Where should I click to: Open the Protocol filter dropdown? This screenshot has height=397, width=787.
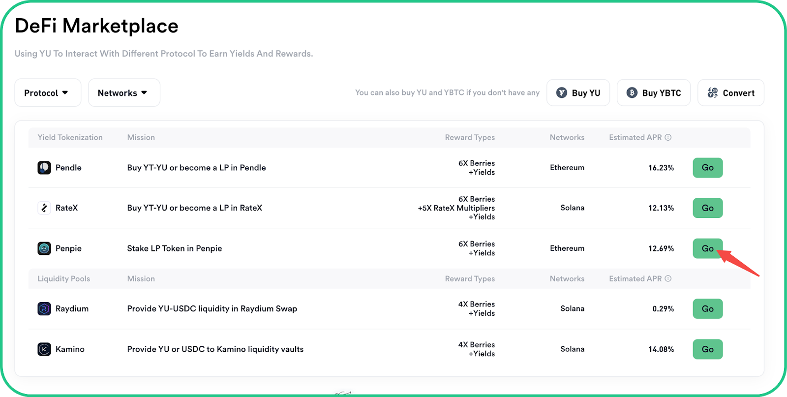pos(48,92)
